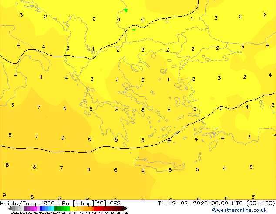276x214 pixels.
Task: Click the temperature value '9' on the map
Action: point(4,195)
